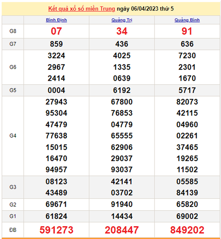Open the Quảng Trị province link
The image size is (221, 239).
coord(122,20)
